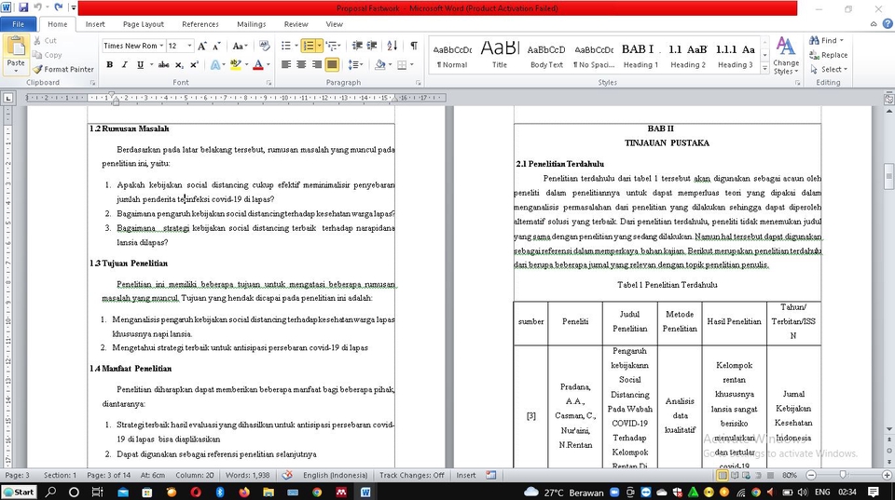Click the Decrease Indent icon
895x500 pixels.
pos(357,46)
